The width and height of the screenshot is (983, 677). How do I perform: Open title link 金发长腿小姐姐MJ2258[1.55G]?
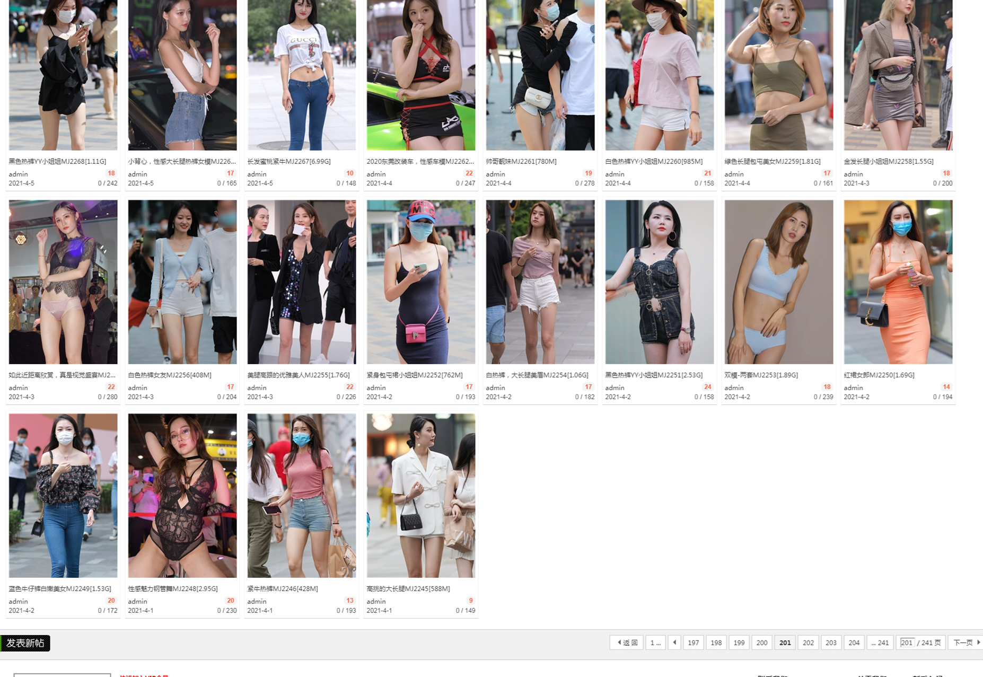(889, 161)
